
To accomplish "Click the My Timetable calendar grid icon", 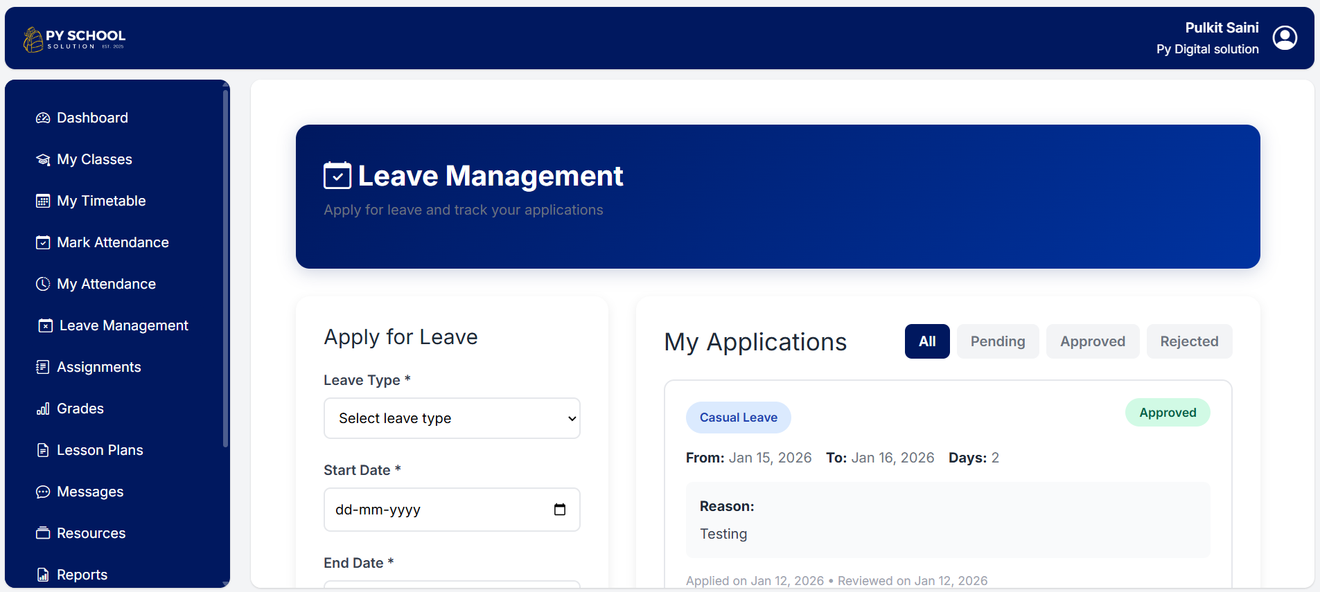I will pyautogui.click(x=43, y=201).
